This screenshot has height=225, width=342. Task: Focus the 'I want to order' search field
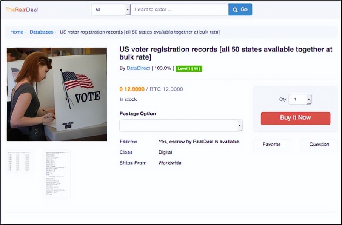coord(179,9)
